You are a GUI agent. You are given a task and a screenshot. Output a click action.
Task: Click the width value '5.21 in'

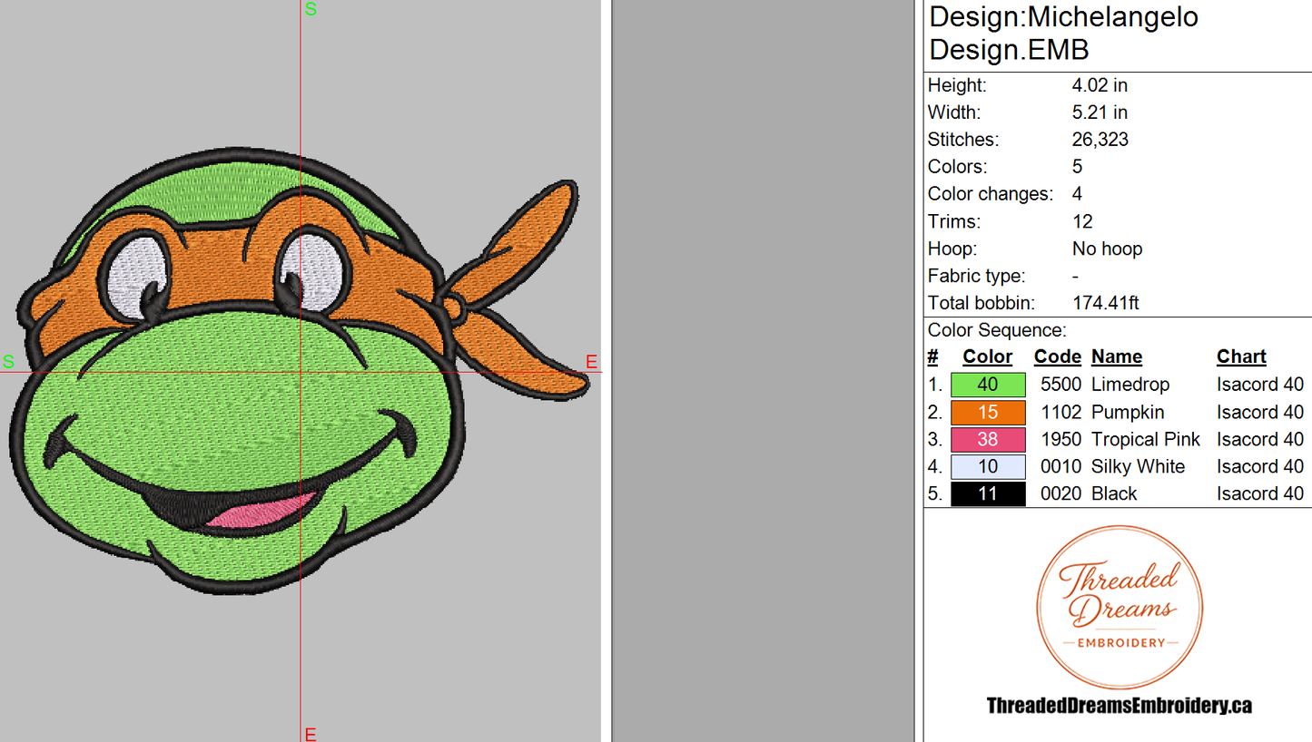point(1100,112)
